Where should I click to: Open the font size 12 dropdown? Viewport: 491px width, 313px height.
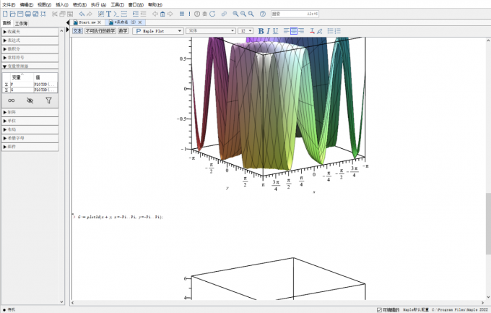(246, 31)
